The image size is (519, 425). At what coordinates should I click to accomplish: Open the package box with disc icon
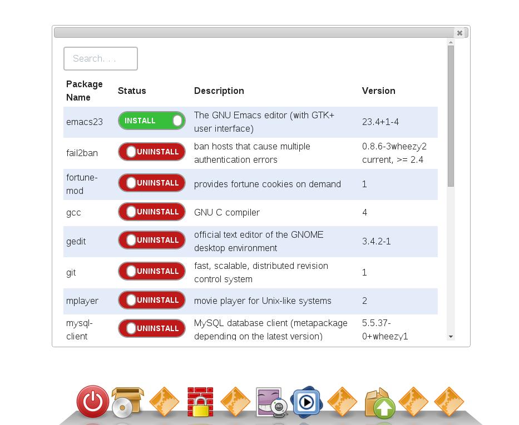point(127,402)
